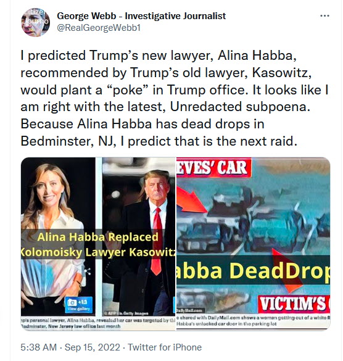Click the AFP via Getty Images credit
The image size is (343, 361).
(x=126, y=313)
